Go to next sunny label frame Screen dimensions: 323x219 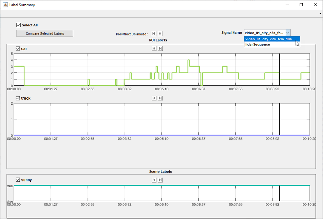point(160,180)
